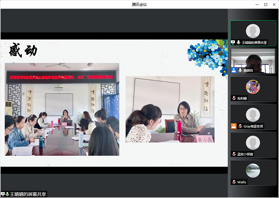Click the orange host badge on Gray's tile
Image resolution: width=279 pixels, height=198 pixels.
[x=234, y=126]
